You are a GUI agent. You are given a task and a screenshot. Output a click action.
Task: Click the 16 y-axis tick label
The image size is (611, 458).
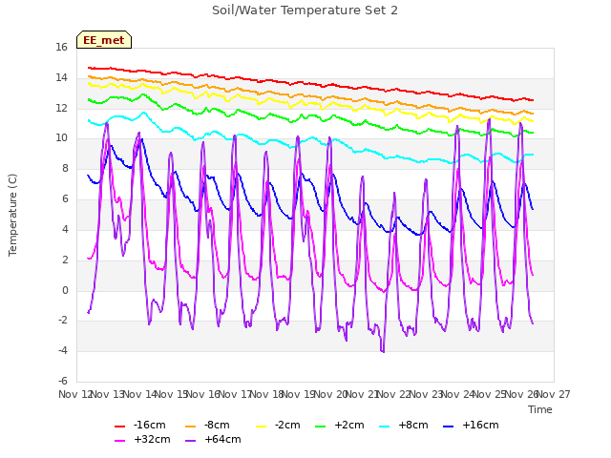point(61,47)
